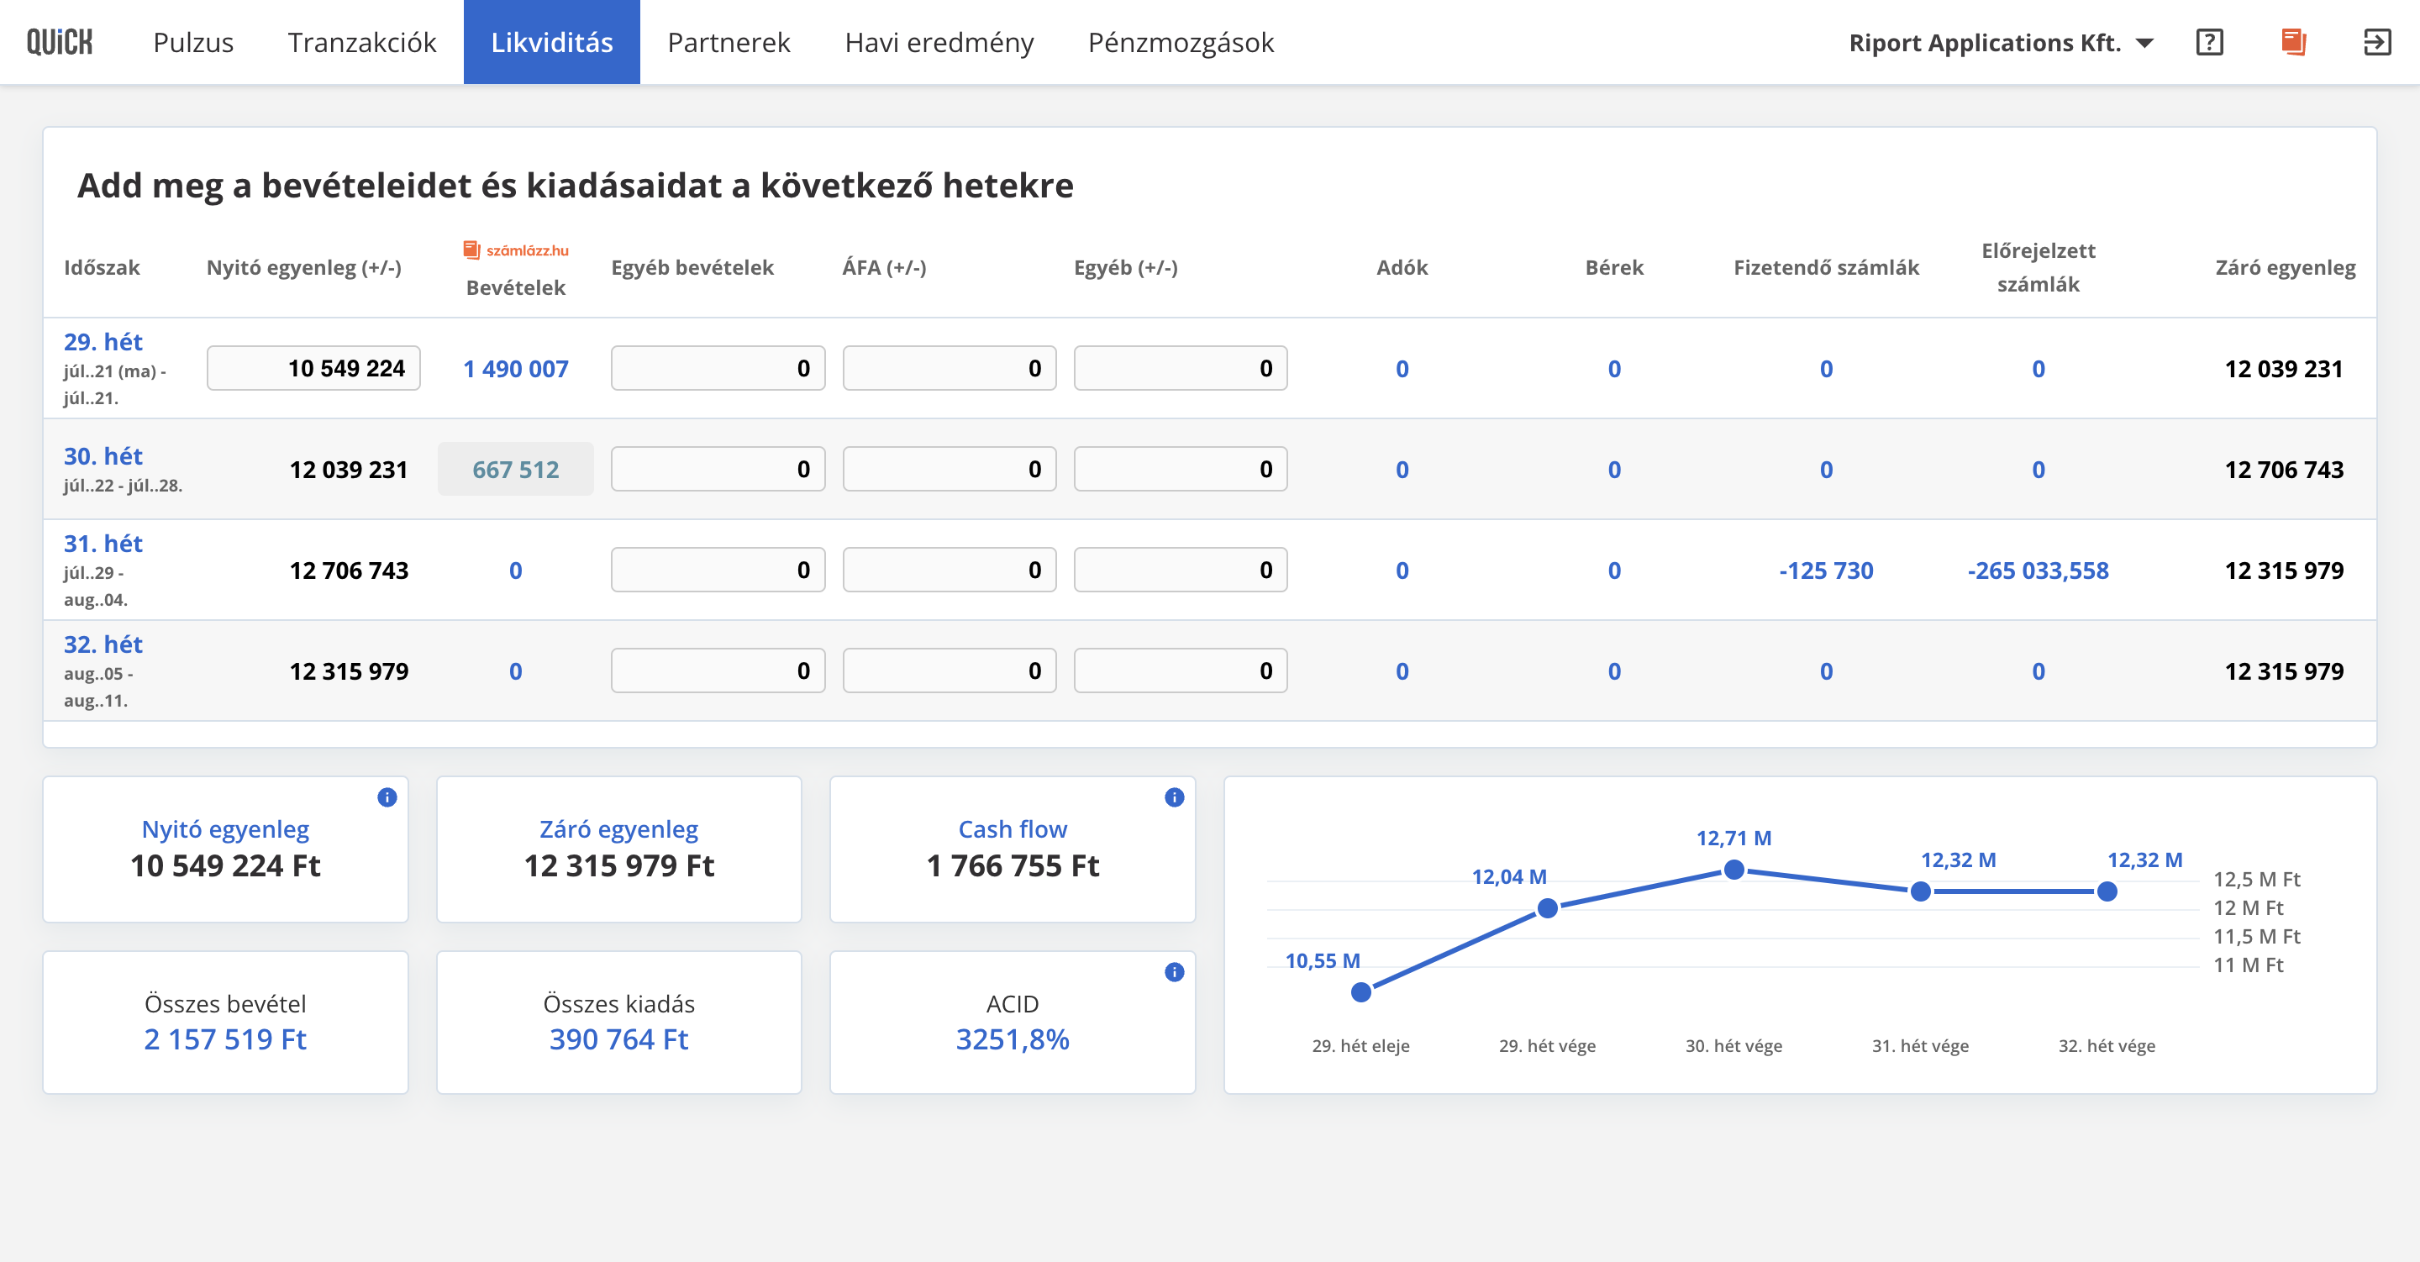2420x1262 pixels.
Task: Click the ACID value 3251,8%
Action: click(1013, 1039)
